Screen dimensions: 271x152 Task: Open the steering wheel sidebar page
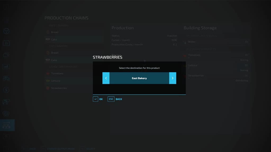(x=6, y=31)
